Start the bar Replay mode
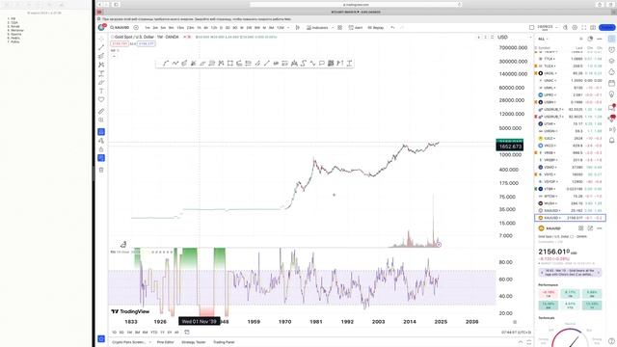The width and height of the screenshot is (617, 347). pos(376,28)
